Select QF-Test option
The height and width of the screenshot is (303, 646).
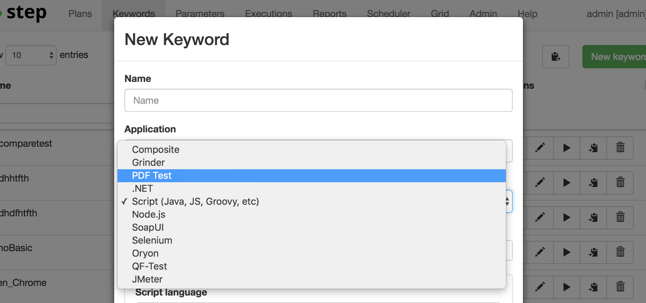[312, 266]
